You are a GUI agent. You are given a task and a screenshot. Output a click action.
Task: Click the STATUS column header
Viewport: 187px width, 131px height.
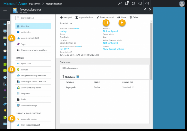pos(97,82)
